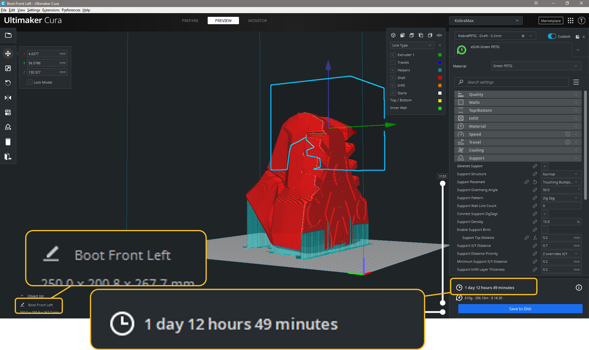Open the Help menu
The image size is (589, 350).
(x=86, y=10)
